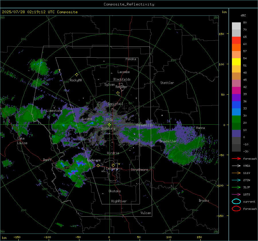The image size is (258, 241).
Task: Click the RockyMH label
Action: point(76,80)
